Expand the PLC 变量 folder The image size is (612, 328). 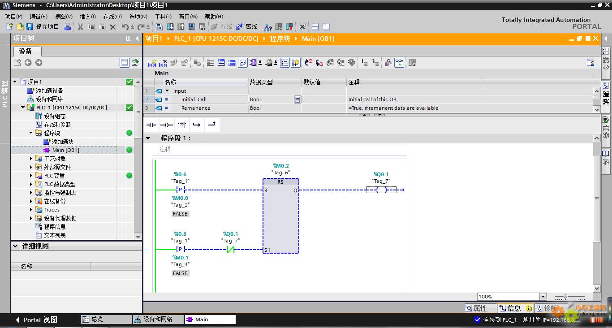[x=31, y=176]
